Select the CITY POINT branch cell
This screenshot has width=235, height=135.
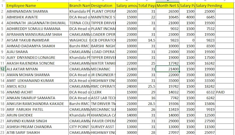pyautogui.click(x=79, y=127)
